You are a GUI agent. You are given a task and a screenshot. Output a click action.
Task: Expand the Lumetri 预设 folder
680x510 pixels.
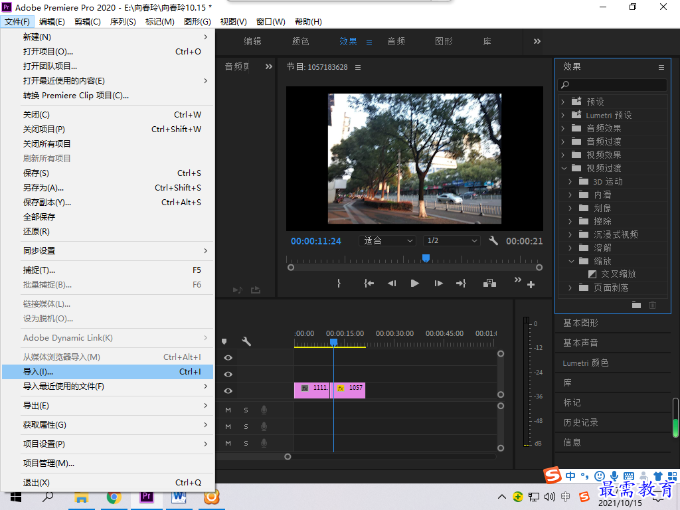coord(563,116)
